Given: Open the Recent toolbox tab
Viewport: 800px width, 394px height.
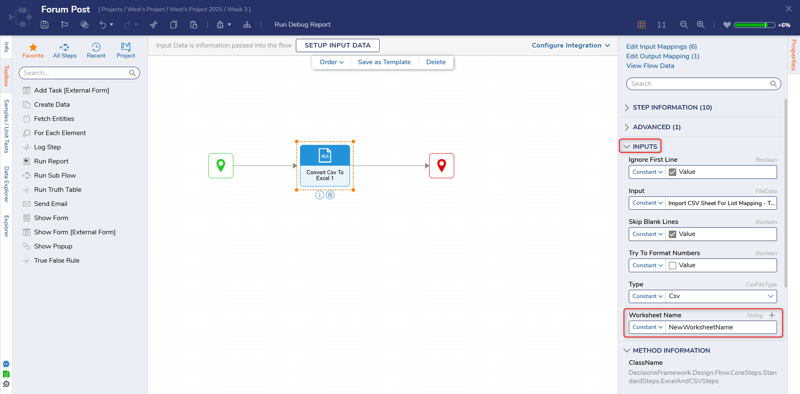Looking at the screenshot, I should tap(96, 50).
